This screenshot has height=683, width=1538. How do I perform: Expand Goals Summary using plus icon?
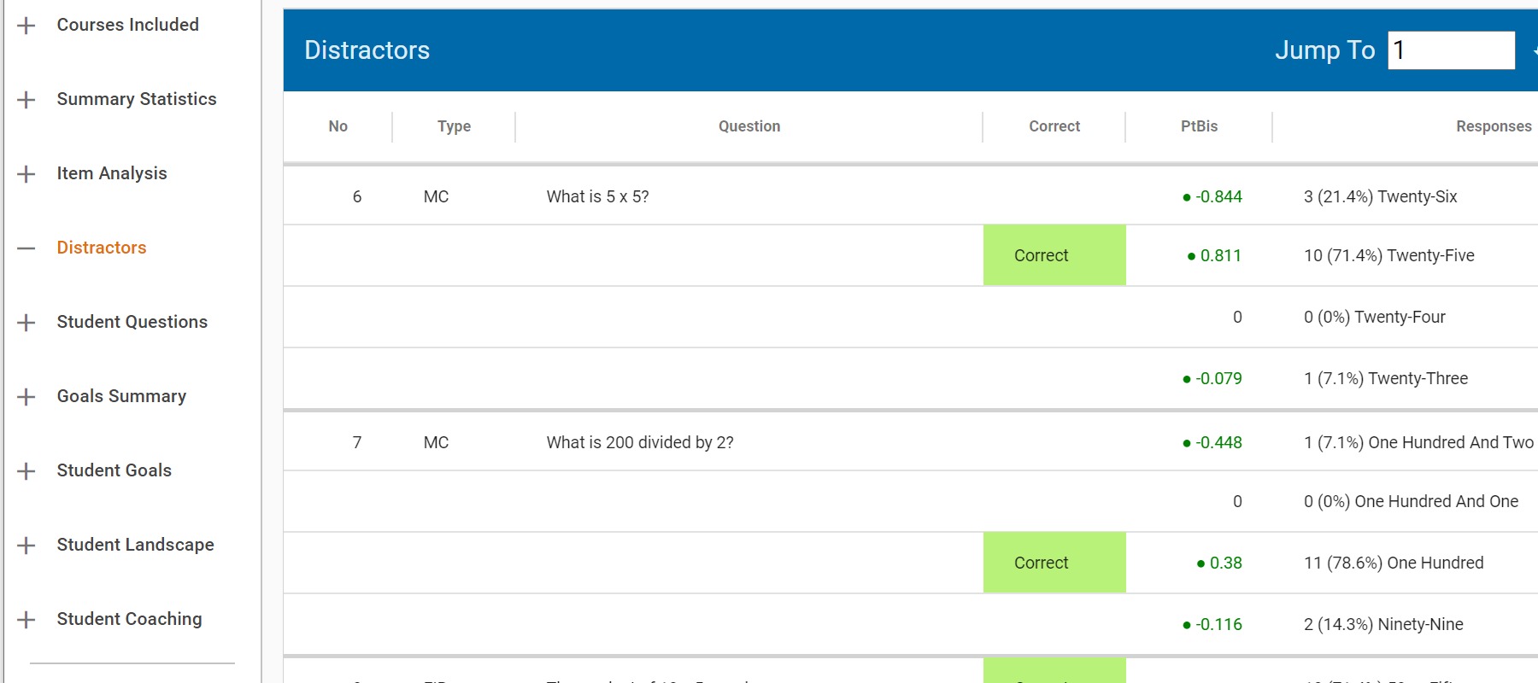click(x=26, y=397)
